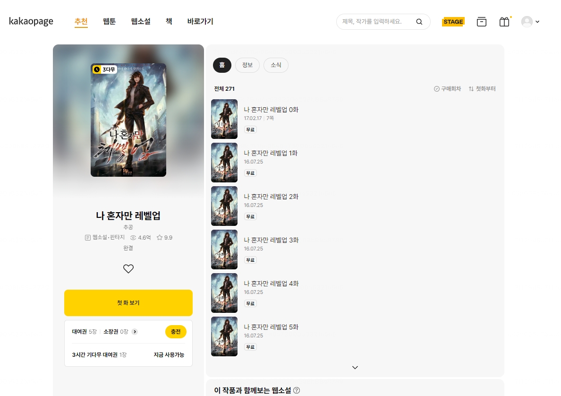Click the search magnifier icon

click(x=419, y=21)
